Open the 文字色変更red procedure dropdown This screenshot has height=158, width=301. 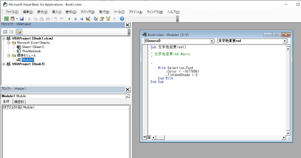coord(285,41)
